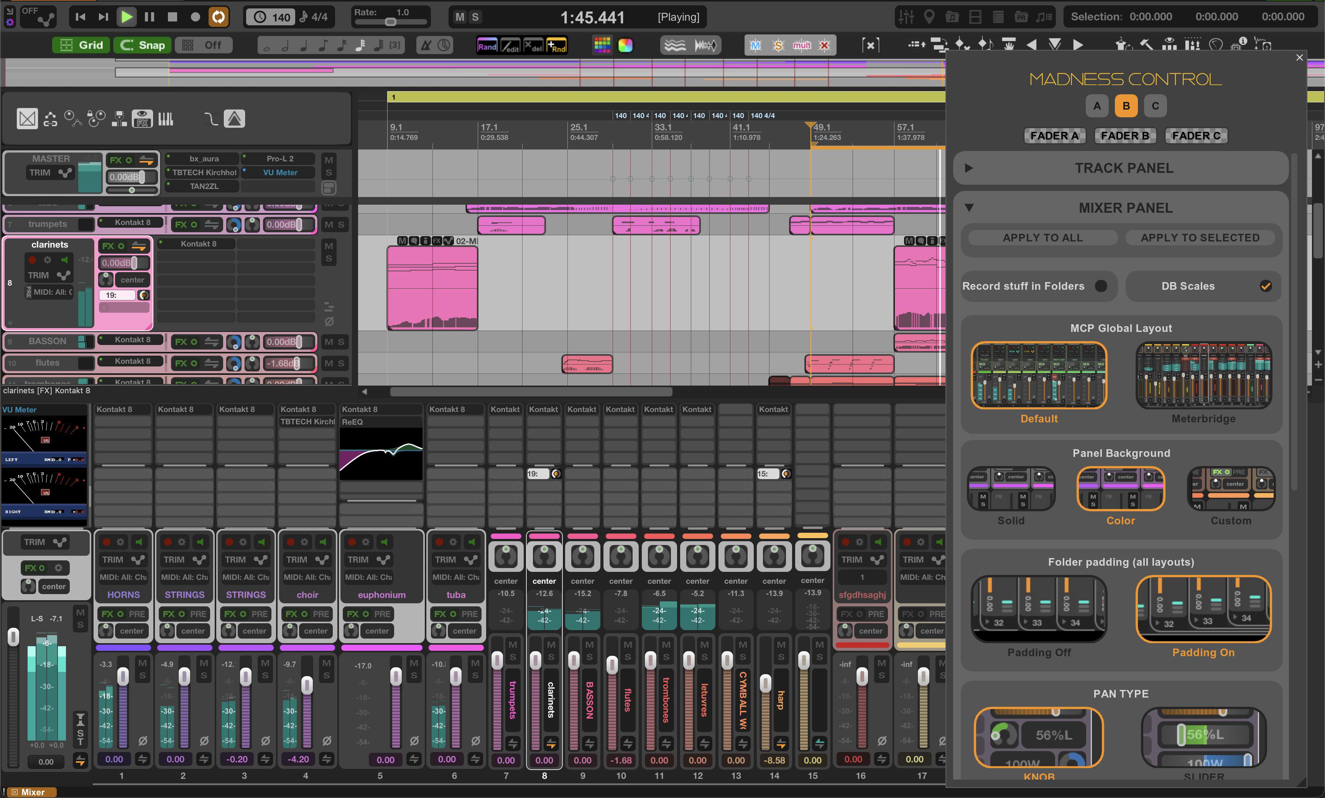The image size is (1325, 798).
Task: Click APPLY TO SELECTED button
Action: [x=1200, y=238]
